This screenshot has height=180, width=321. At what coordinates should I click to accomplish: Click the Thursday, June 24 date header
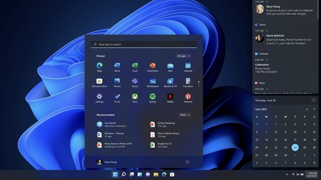(x=265, y=100)
